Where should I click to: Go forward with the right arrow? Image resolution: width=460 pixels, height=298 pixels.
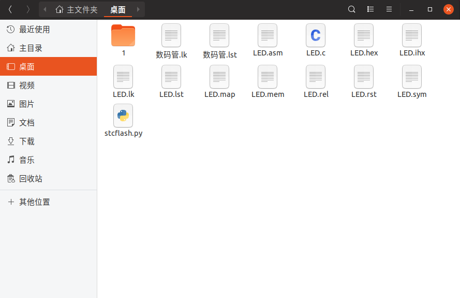(28, 9)
